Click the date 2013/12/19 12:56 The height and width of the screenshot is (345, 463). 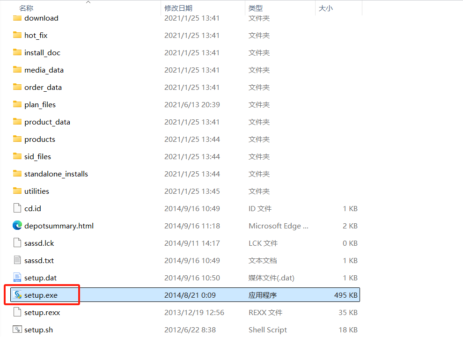pos(194,313)
